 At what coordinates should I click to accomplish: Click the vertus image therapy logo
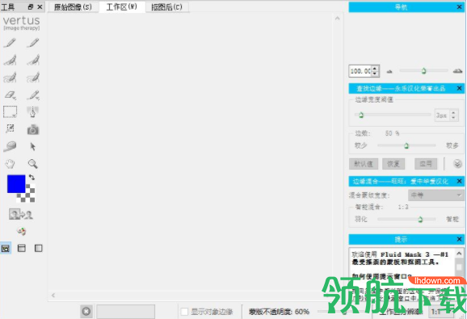22,23
